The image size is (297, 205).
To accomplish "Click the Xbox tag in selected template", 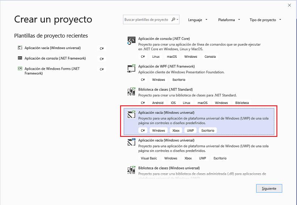I will (176, 131).
